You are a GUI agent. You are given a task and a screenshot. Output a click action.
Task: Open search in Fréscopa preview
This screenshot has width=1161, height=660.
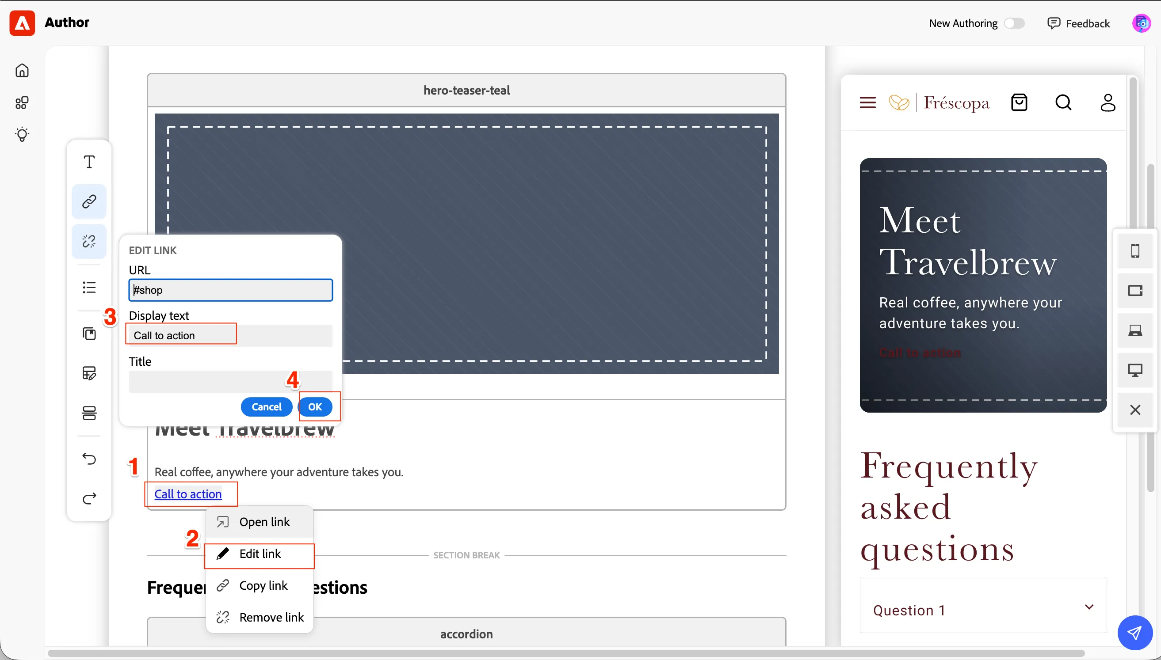point(1063,102)
